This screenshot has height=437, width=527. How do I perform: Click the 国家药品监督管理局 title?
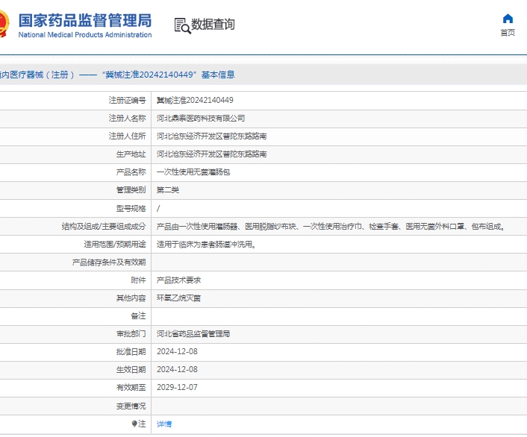85,20
